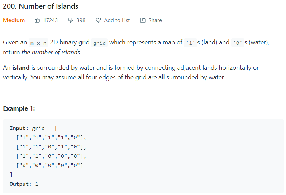Click the thumbs-up like icon
286x195 pixels.
click(38, 20)
